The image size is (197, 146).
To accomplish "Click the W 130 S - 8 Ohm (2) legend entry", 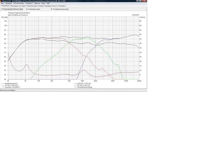I will [11, 85].
